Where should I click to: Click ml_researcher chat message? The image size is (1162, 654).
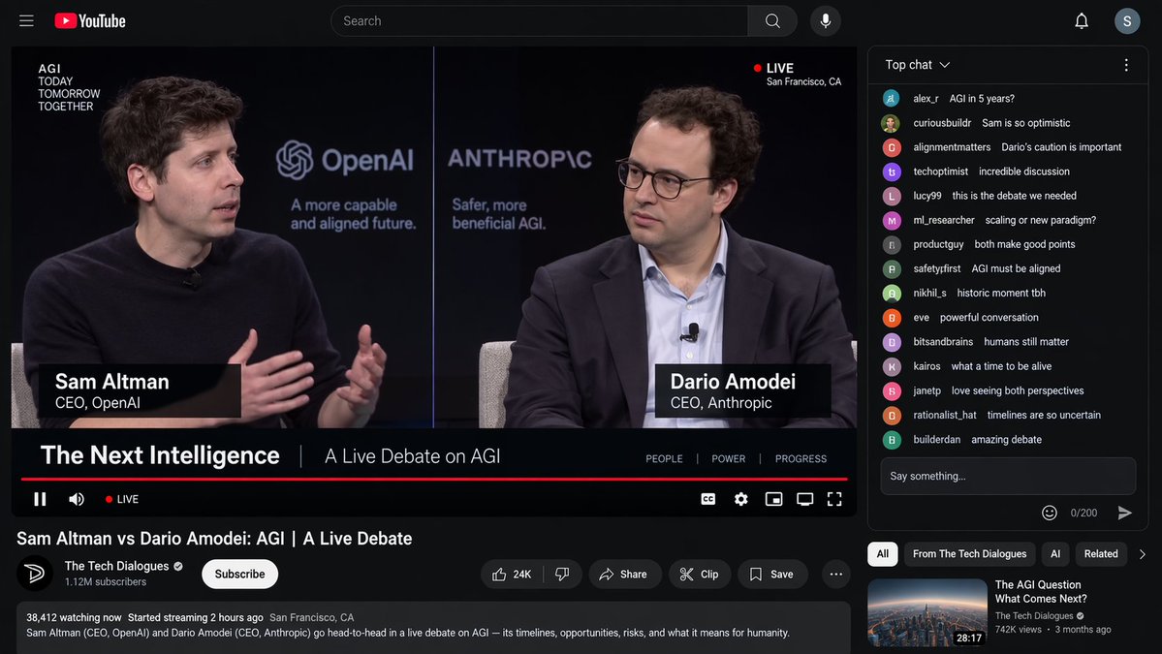coord(1040,220)
